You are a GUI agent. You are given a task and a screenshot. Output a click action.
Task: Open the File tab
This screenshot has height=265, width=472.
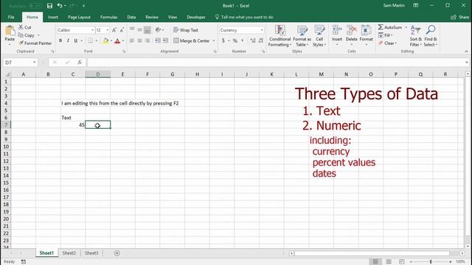(x=11, y=17)
